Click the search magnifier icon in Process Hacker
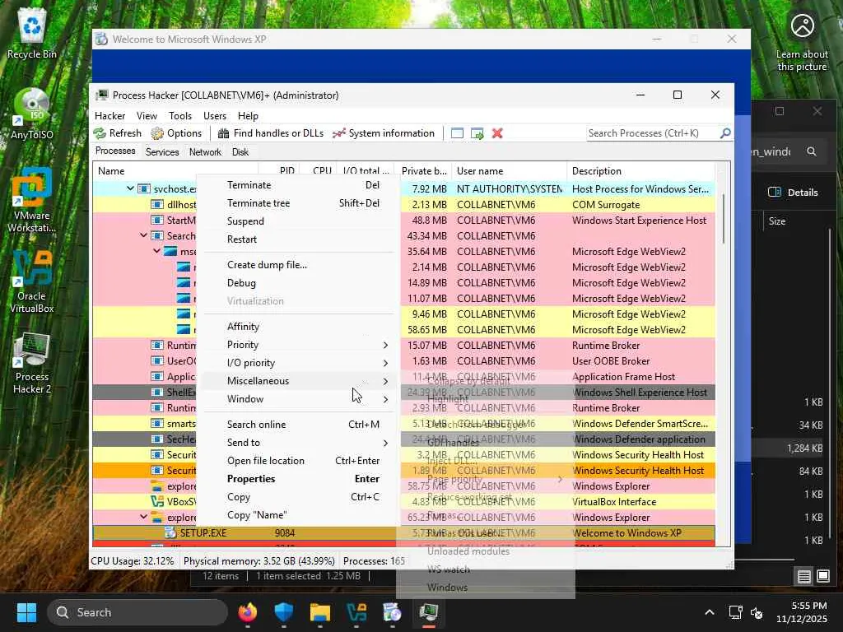The width and height of the screenshot is (843, 632). [725, 132]
